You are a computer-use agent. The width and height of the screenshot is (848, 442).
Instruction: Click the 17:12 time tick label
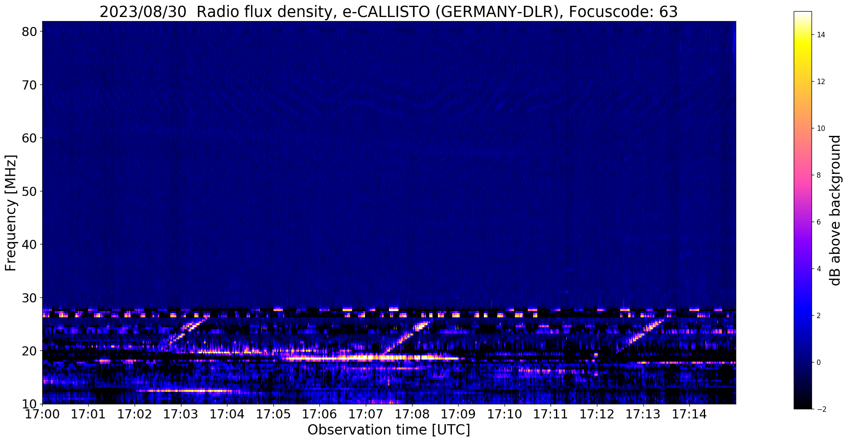[597, 414]
